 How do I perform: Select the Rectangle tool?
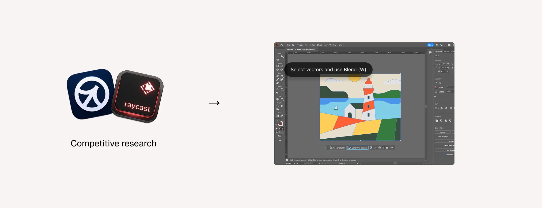[278, 66]
